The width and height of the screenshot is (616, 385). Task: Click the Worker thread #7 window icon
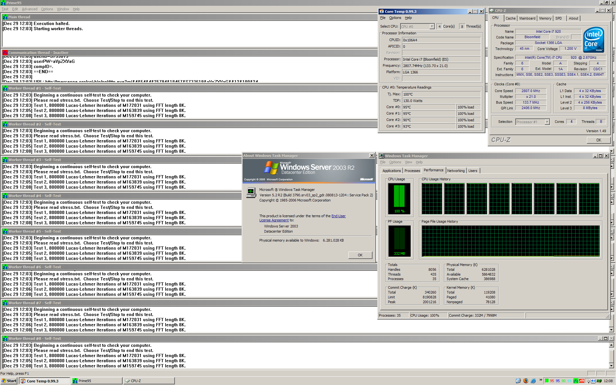[x=5, y=303]
